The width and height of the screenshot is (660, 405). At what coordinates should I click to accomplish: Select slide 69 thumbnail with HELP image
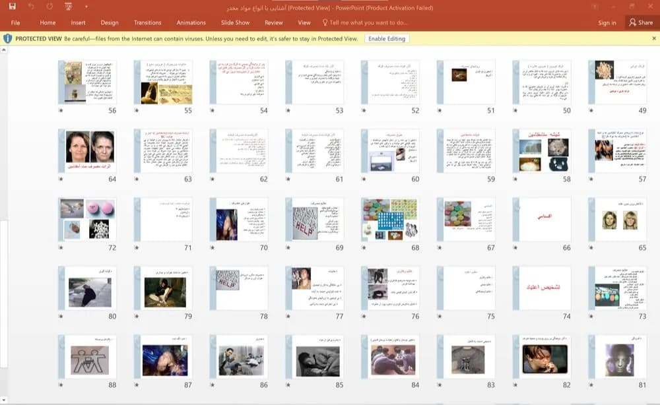[314, 219]
